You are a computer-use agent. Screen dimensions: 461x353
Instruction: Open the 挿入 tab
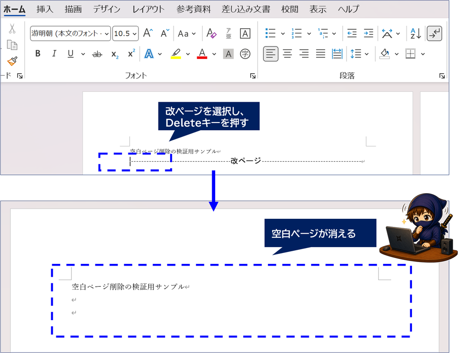pyautogui.click(x=45, y=9)
